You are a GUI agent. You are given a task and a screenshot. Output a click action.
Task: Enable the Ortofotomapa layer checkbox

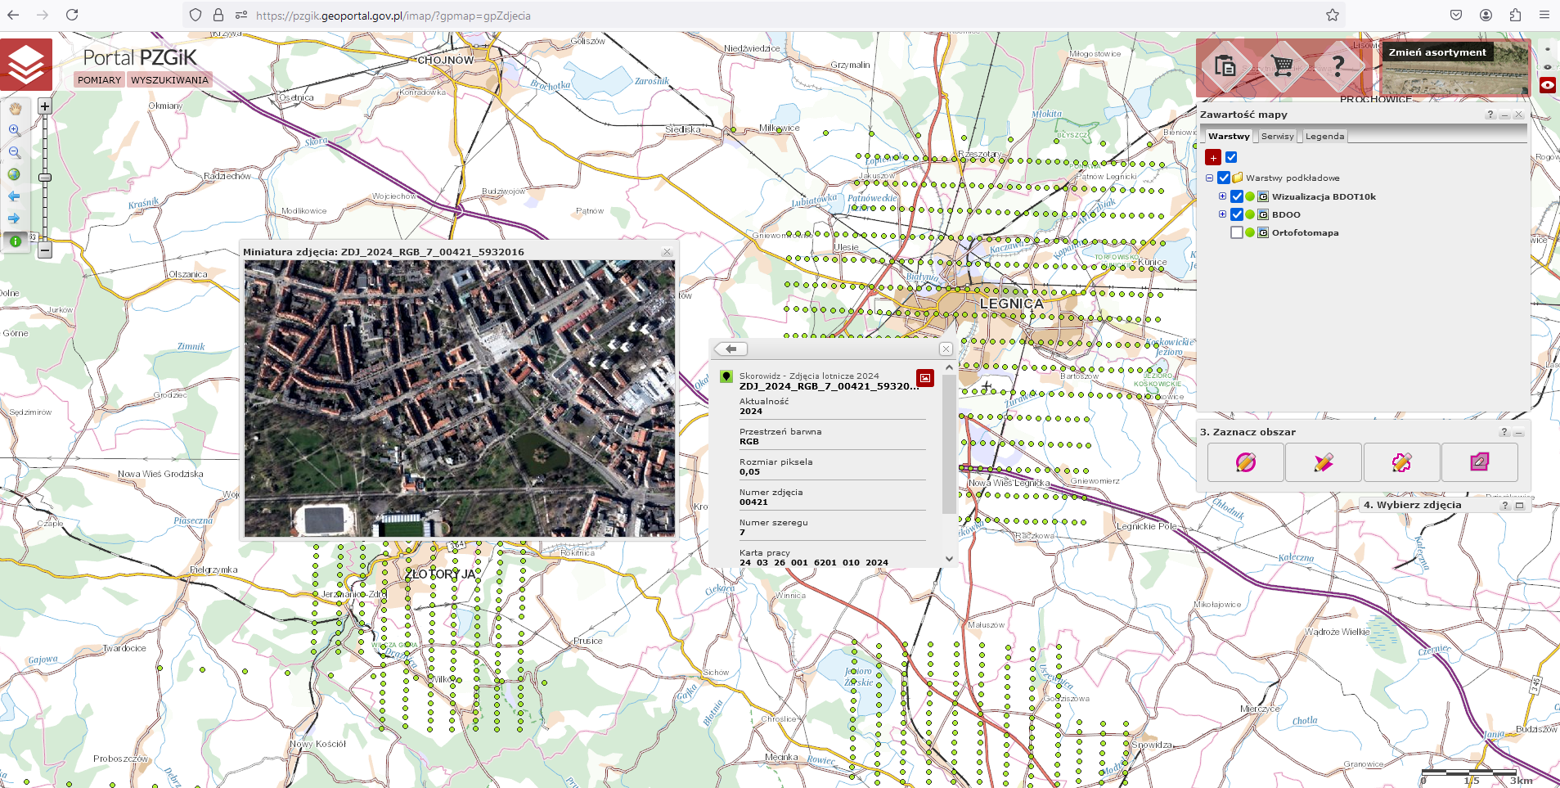pos(1237,232)
